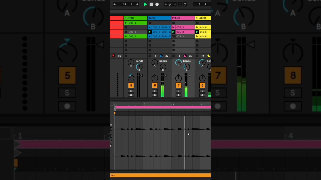Screen dimensions: 321x180
Task: Solo the PIANO track with its S button
Action: tap(179, 91)
